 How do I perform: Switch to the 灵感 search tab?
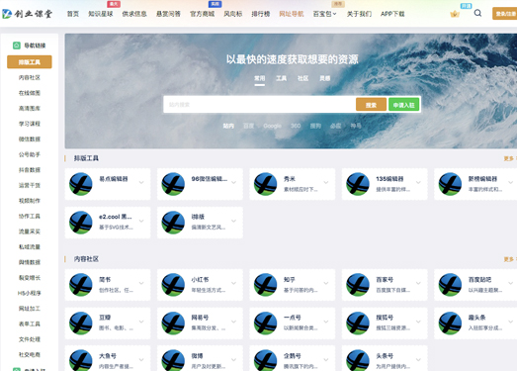pos(325,78)
